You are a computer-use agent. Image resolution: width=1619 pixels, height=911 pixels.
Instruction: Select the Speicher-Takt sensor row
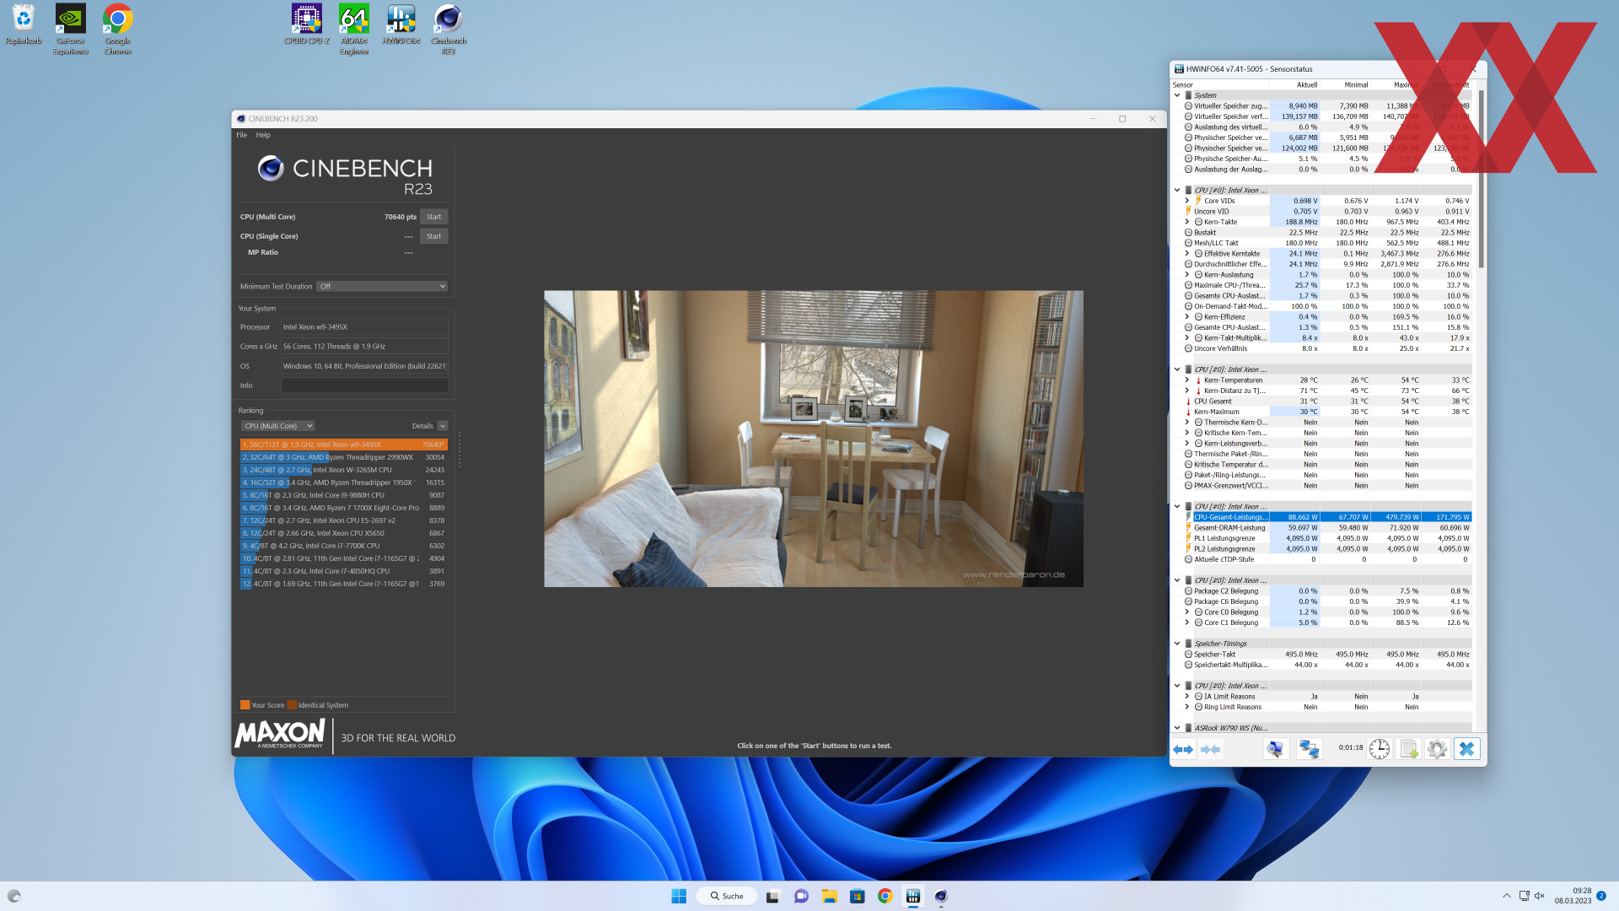[1329, 655]
